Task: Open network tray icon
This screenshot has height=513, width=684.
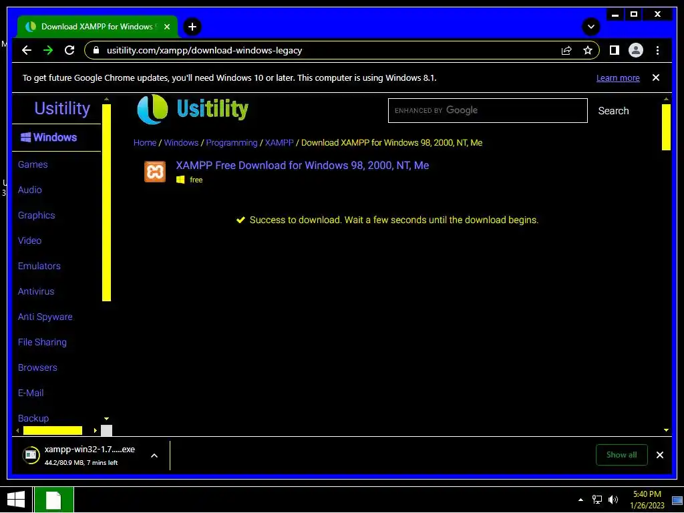Action: tap(596, 500)
